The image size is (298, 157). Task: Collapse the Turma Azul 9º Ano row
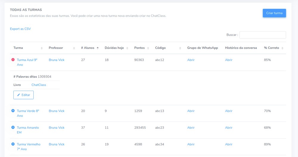click(13, 60)
